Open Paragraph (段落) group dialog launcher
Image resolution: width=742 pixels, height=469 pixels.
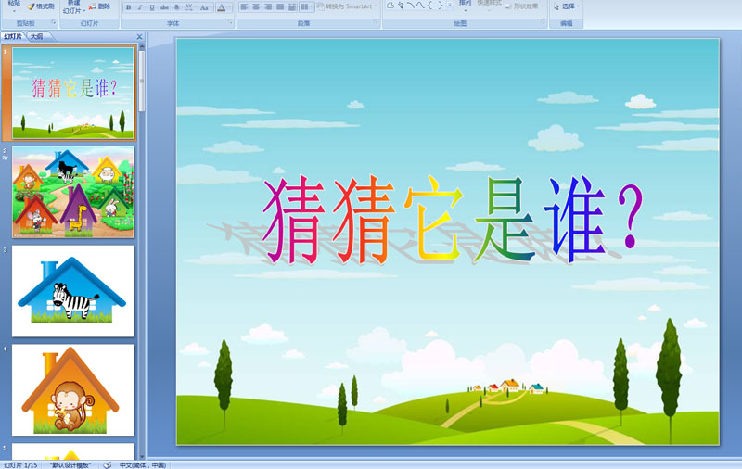tap(377, 22)
